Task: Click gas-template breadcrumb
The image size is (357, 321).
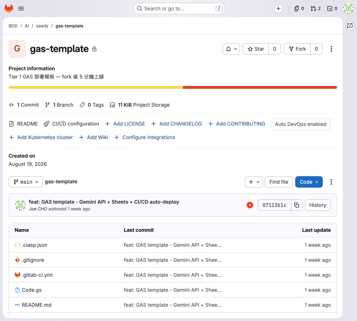Action: pos(70,26)
